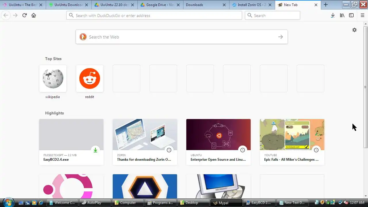
Task: Open Internet Explorer quick launch icon
Action: [41, 203]
